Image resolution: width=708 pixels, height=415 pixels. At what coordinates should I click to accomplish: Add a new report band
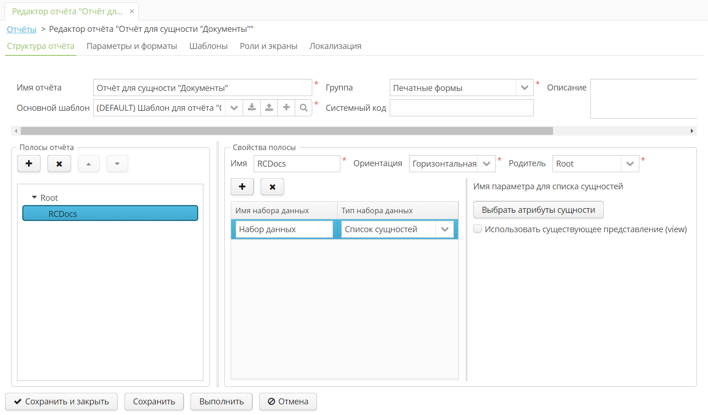[29, 164]
